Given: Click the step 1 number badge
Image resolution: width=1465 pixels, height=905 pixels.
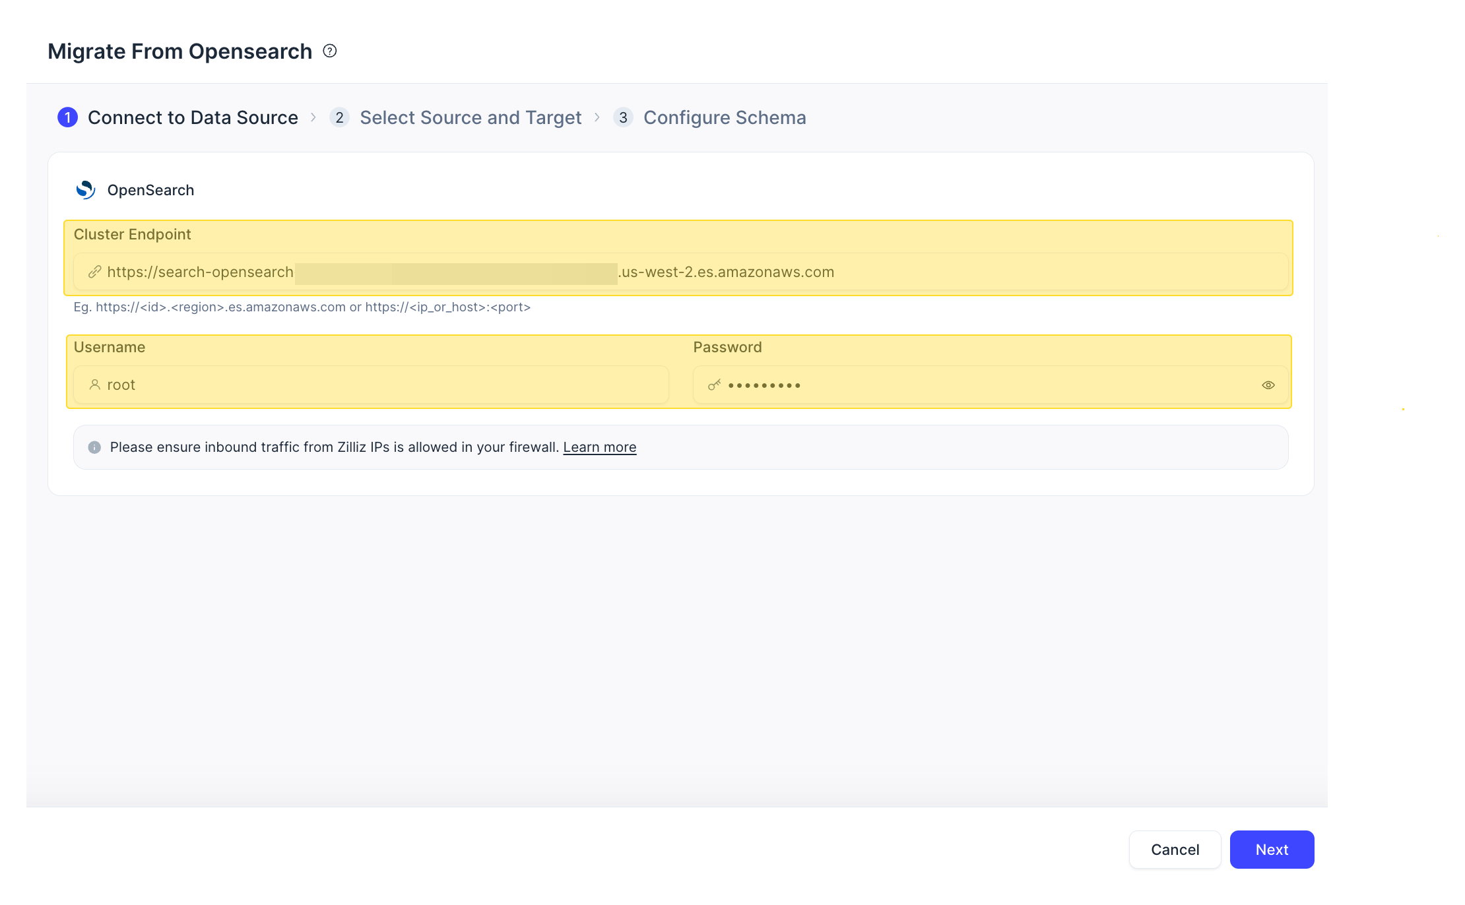Looking at the screenshot, I should tap(67, 117).
